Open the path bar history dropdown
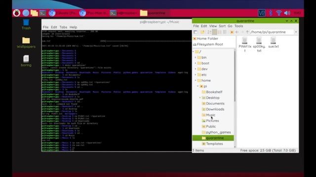The height and width of the screenshot is (177, 316). (x=296, y=32)
